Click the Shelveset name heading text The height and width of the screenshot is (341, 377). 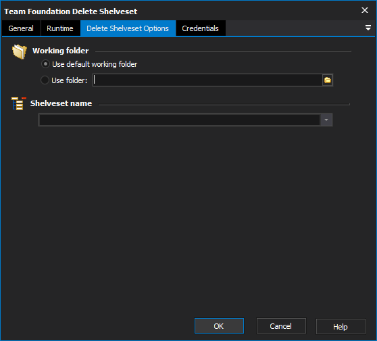(61, 103)
